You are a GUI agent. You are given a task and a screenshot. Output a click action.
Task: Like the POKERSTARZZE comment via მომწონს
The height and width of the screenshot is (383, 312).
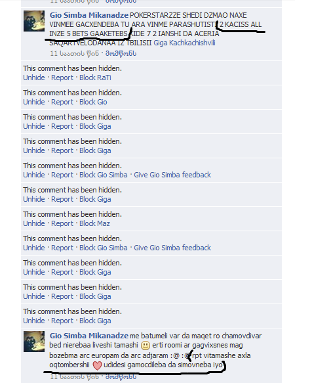point(121,53)
